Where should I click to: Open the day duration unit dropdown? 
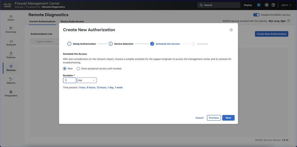87,80
